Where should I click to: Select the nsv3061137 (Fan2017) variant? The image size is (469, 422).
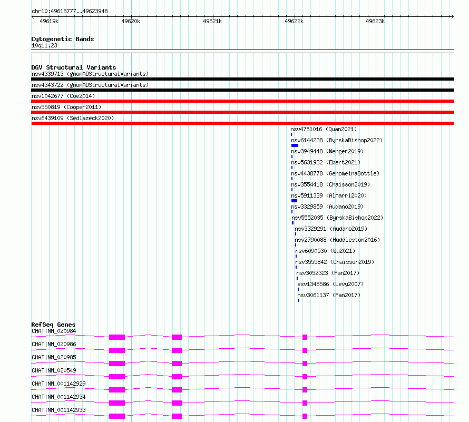[x=329, y=295]
